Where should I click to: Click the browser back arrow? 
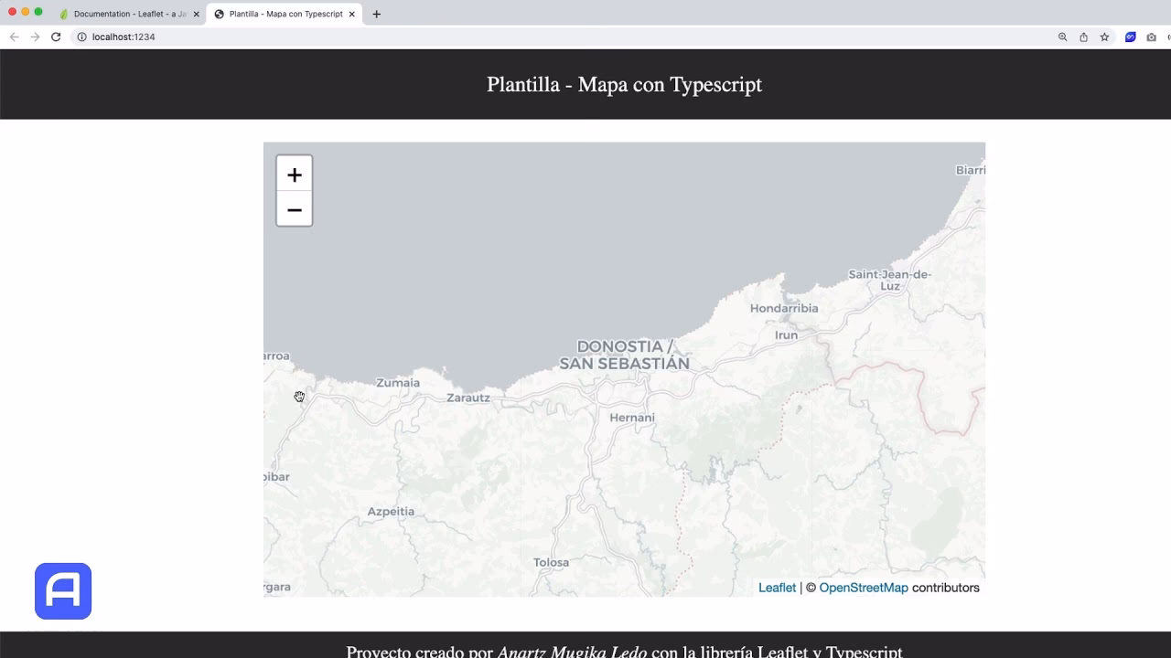click(x=13, y=37)
